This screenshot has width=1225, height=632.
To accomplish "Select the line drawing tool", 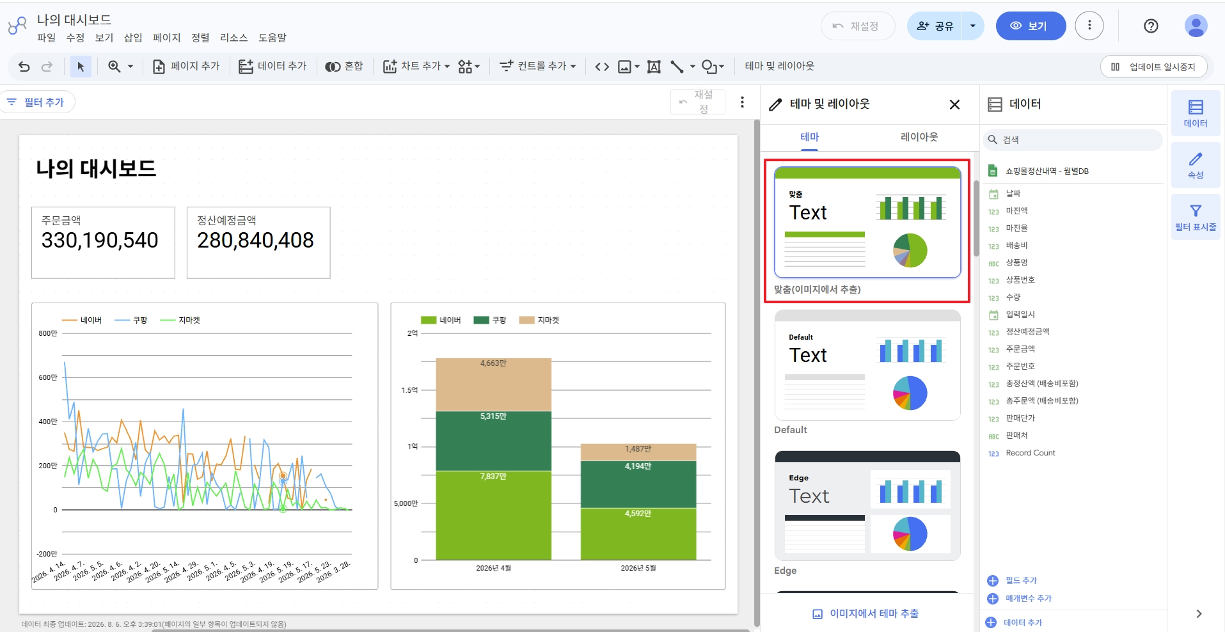I will pyautogui.click(x=677, y=67).
